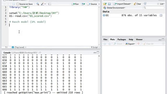Click the load workspace folder icon
Screen dimensions: 167x94
pos(105,4)
